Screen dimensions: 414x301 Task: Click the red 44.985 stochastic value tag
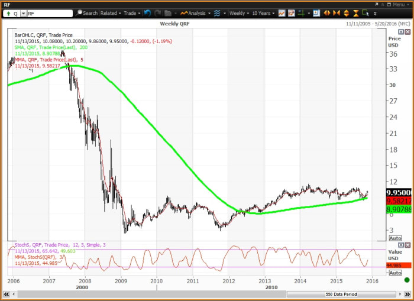pos(399,266)
